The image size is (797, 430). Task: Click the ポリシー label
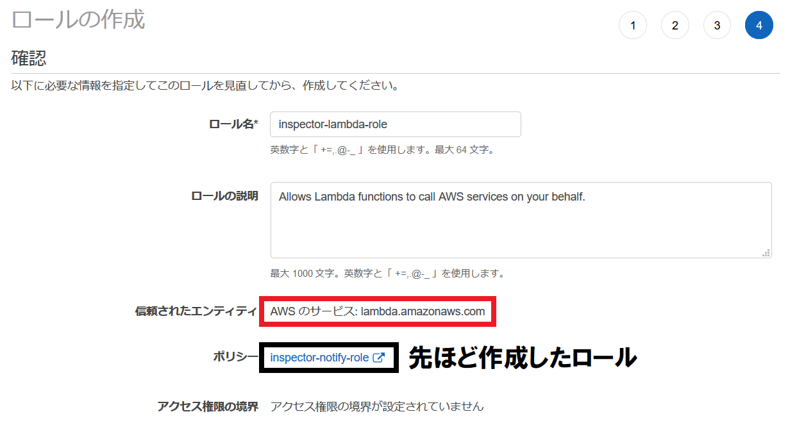(x=235, y=357)
